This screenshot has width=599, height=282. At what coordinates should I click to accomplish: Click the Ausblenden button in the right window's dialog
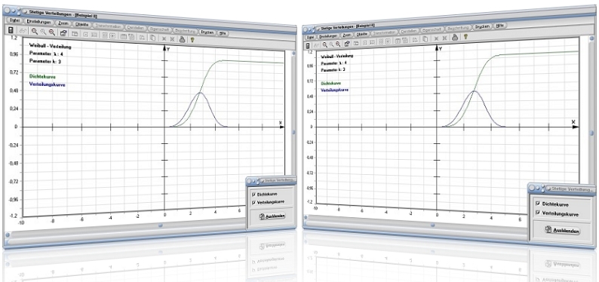[x=563, y=231]
